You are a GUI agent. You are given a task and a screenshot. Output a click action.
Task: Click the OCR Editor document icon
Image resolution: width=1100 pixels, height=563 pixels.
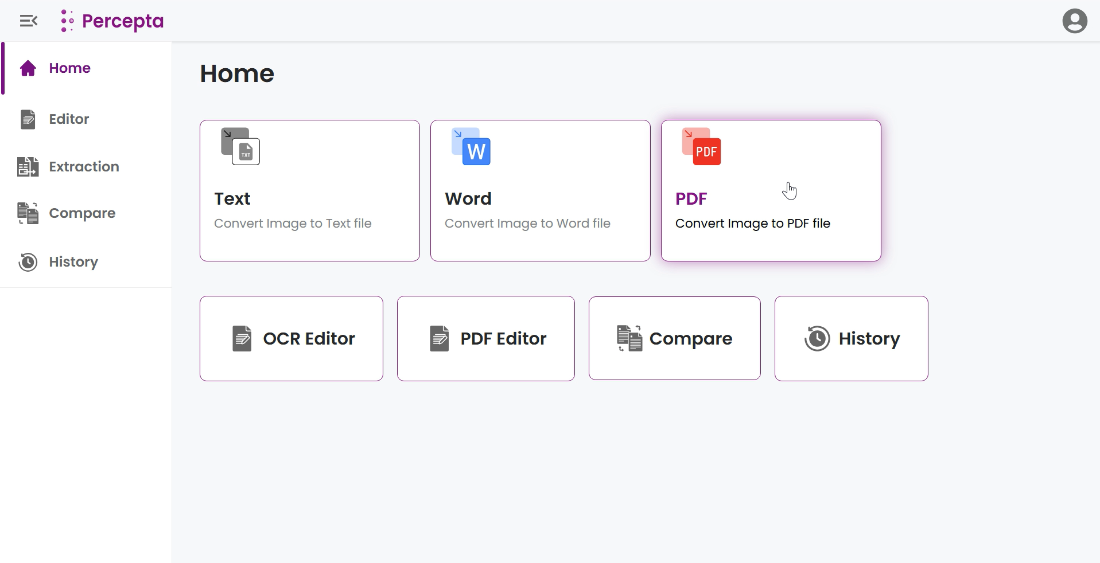pyautogui.click(x=241, y=338)
